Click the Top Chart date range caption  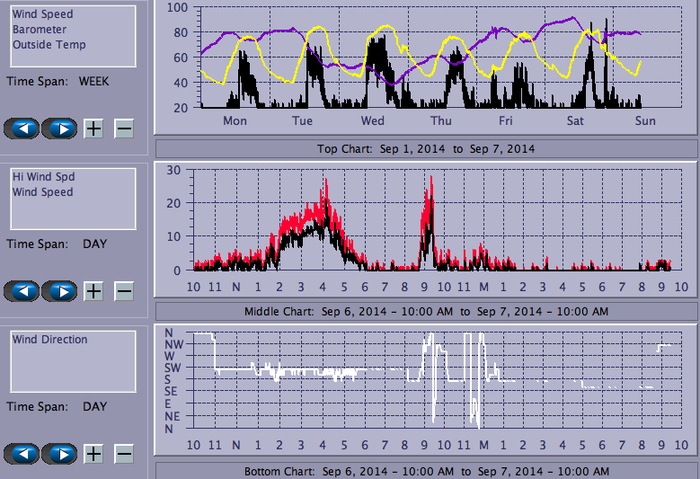(x=426, y=148)
